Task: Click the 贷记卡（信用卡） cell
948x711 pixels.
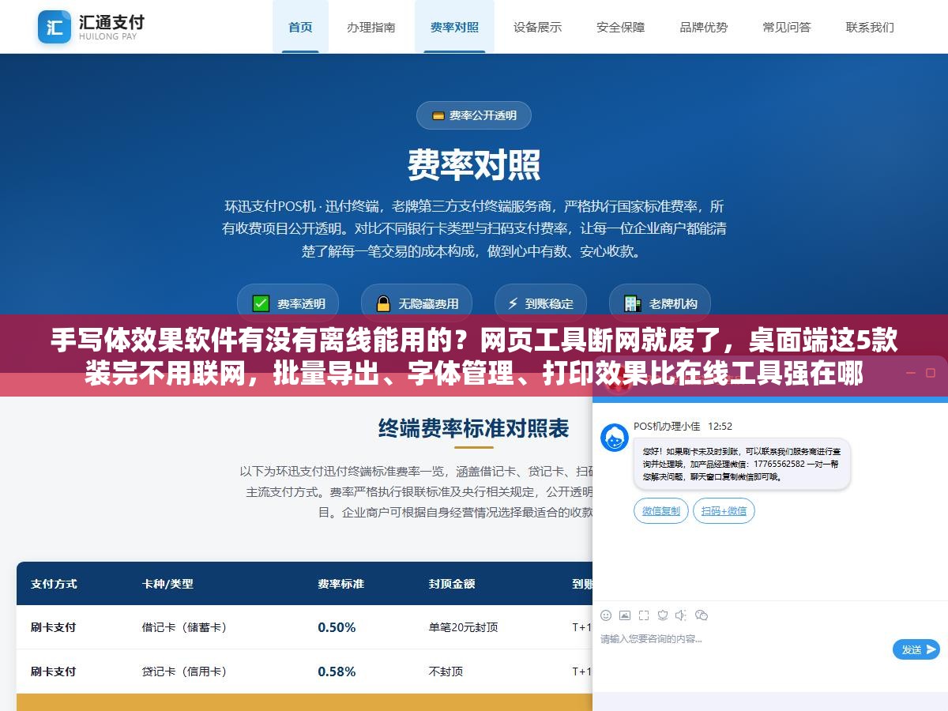Action: coord(186,671)
